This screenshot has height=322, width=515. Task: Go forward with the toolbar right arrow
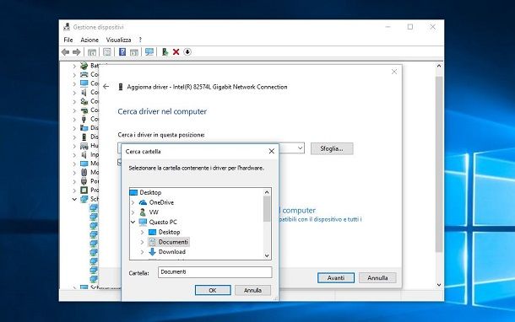77,51
